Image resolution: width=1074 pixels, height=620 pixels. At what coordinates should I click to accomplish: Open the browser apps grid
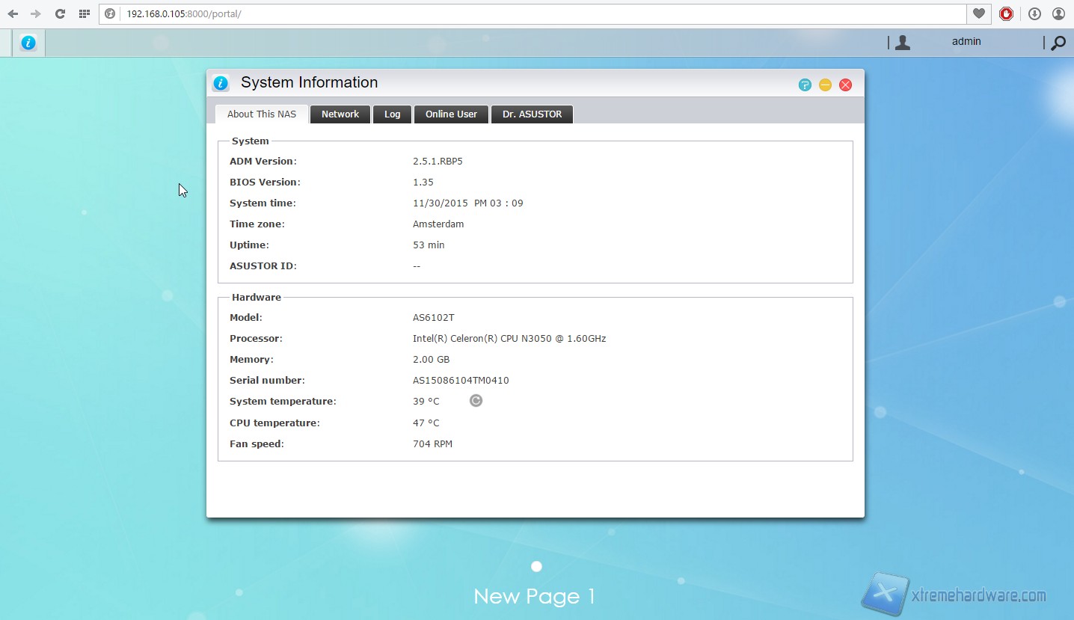[x=85, y=13]
